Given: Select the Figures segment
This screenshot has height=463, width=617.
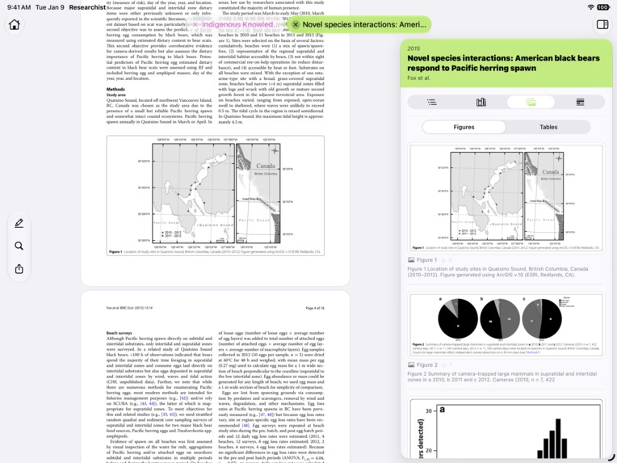Looking at the screenshot, I should tap(464, 127).
